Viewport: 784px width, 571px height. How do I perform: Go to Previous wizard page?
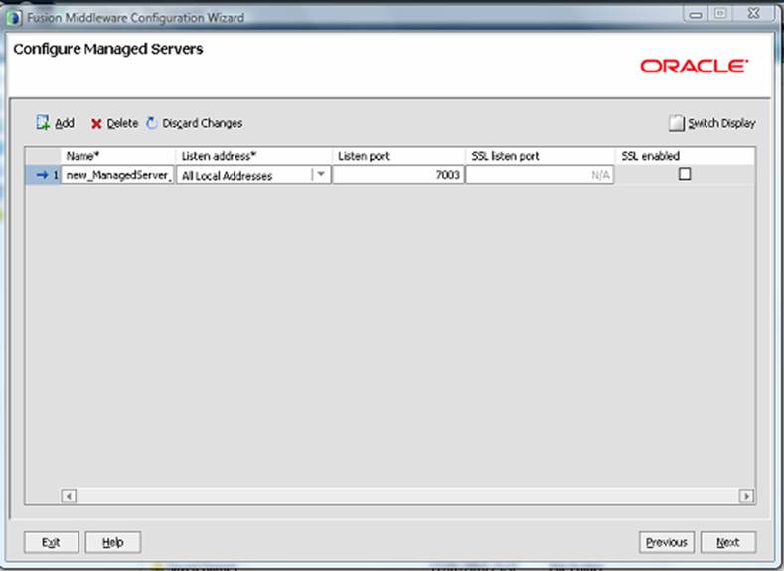[x=667, y=542]
